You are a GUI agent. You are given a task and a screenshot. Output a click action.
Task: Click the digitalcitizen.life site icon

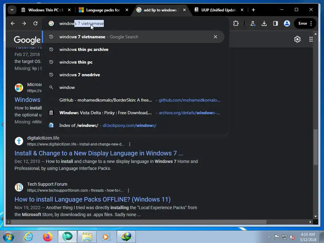pyautogui.click(x=19, y=141)
